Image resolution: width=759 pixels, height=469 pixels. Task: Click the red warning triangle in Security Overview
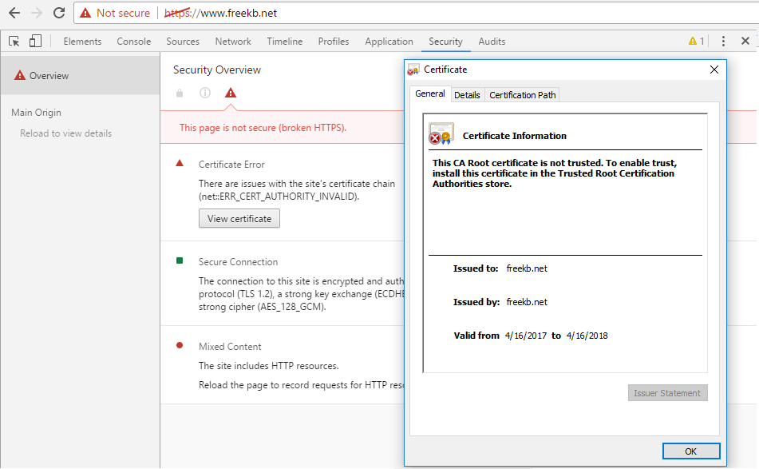231,93
